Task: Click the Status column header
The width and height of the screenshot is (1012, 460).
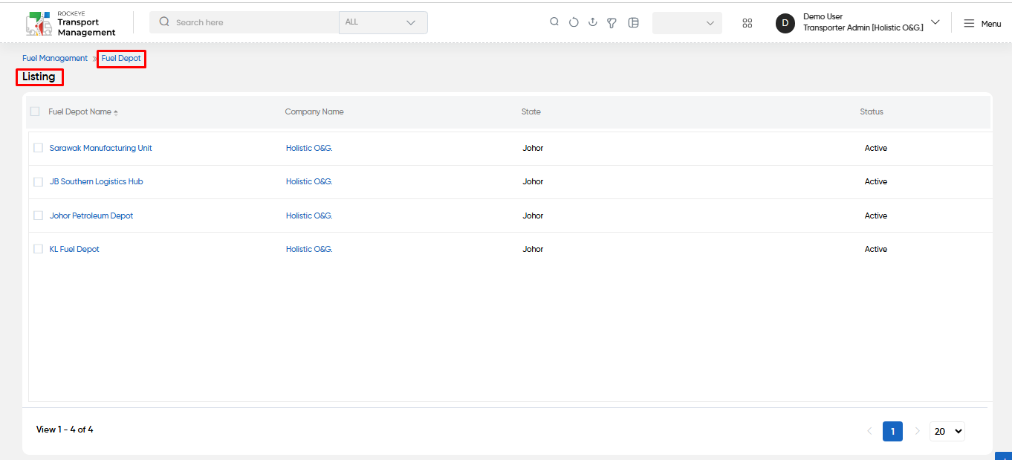Action: point(872,111)
